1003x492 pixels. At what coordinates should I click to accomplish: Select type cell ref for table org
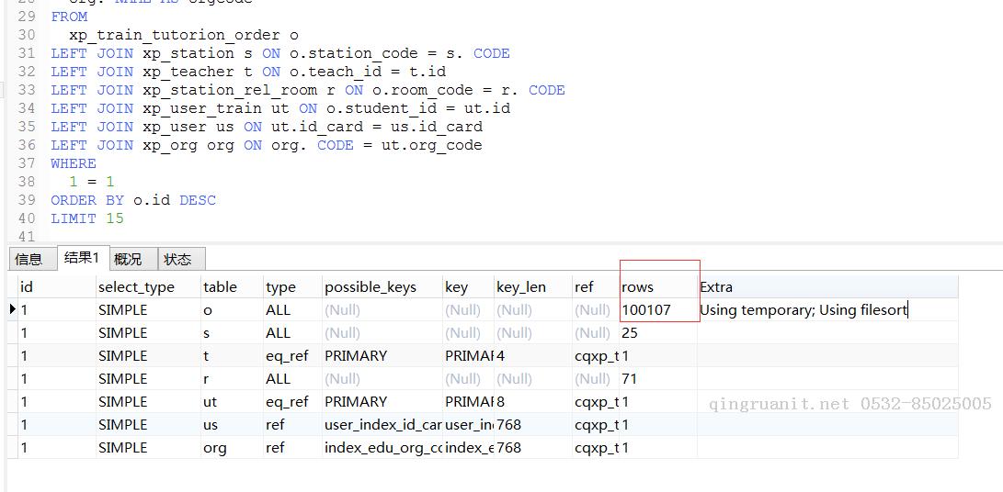click(x=292, y=448)
